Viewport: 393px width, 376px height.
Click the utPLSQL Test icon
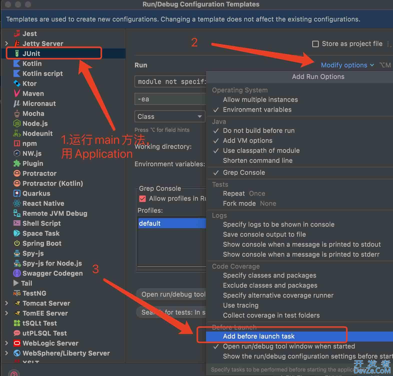[x=17, y=333]
